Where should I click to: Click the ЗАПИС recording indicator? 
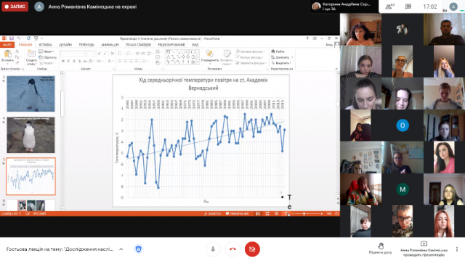15,7
